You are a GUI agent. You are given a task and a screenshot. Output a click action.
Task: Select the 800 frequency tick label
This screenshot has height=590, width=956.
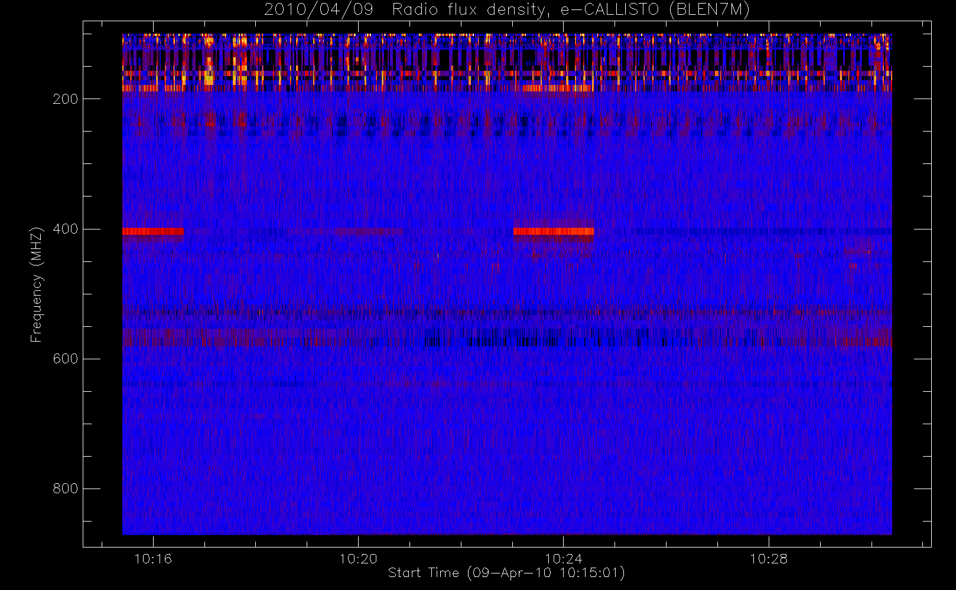coord(66,489)
